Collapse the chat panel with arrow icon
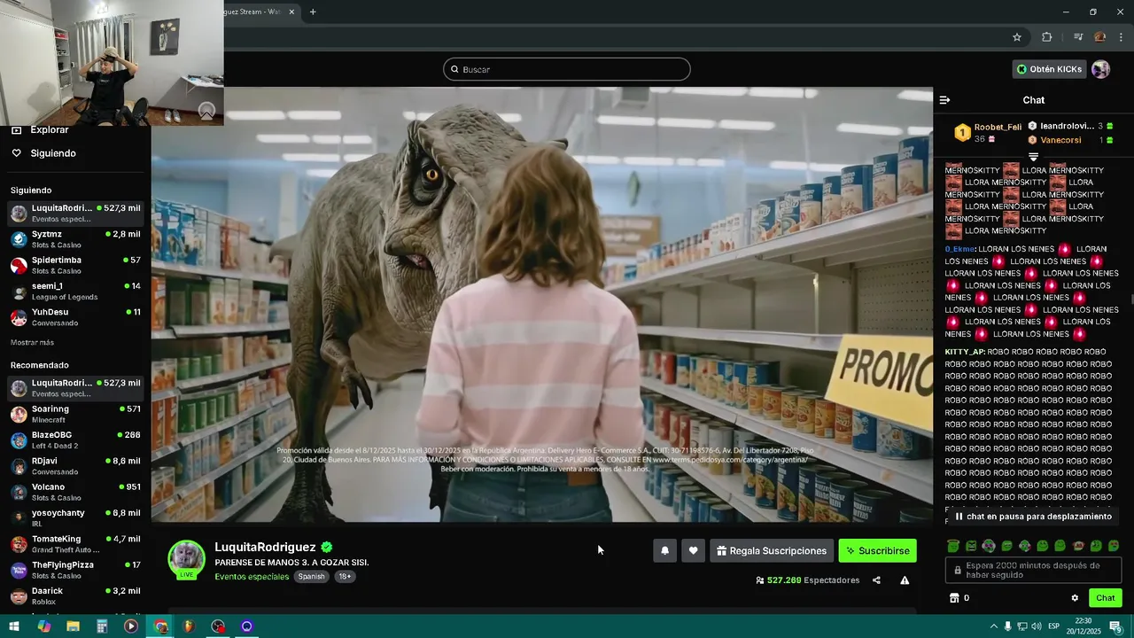The image size is (1134, 638). (944, 100)
